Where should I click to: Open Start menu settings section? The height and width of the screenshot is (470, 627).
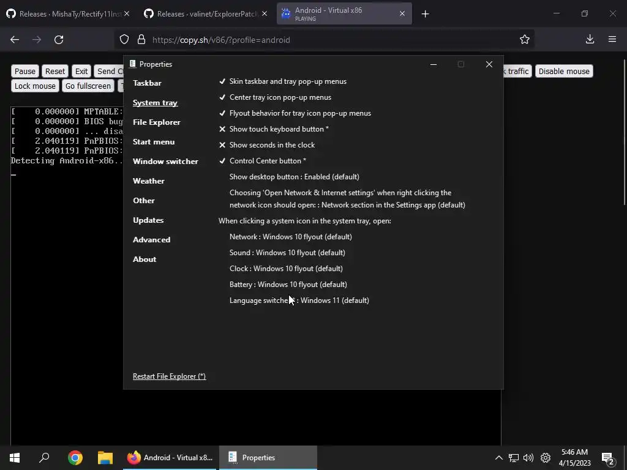[x=154, y=142]
